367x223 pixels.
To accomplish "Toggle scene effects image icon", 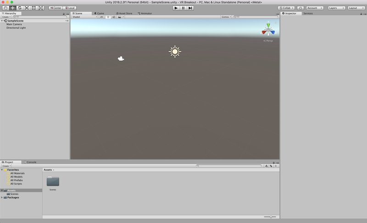I will pos(120,17).
